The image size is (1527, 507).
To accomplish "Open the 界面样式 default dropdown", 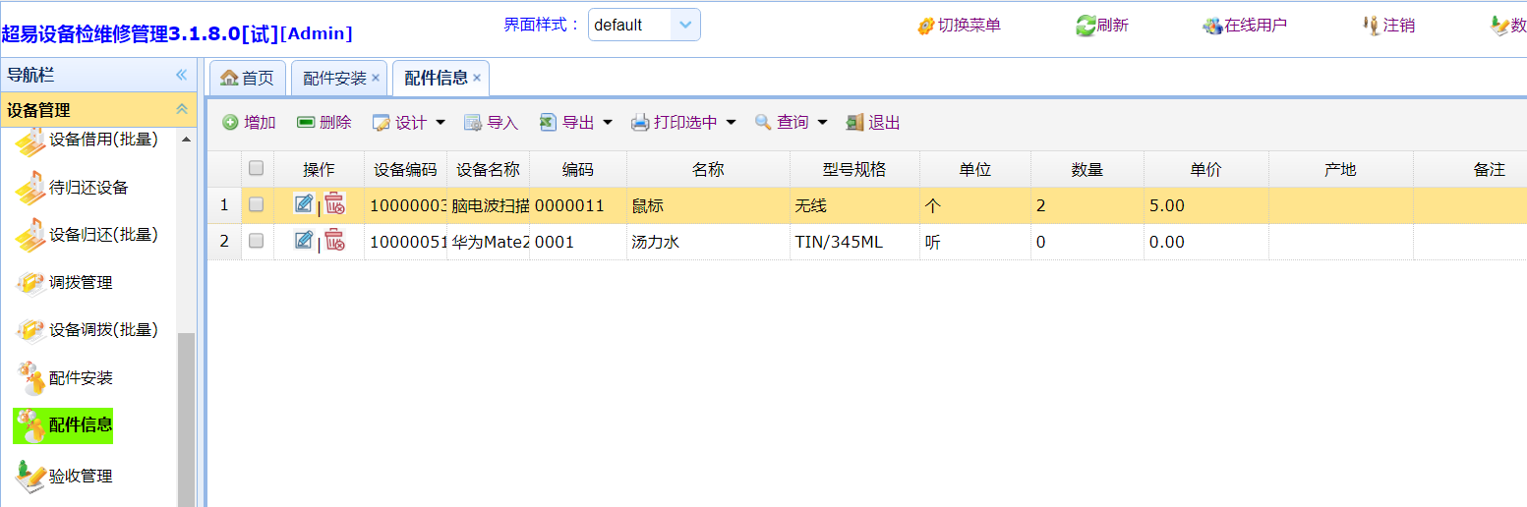I will (x=685, y=25).
